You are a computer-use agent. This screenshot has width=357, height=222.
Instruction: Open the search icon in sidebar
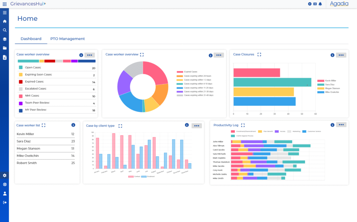pos(5,30)
